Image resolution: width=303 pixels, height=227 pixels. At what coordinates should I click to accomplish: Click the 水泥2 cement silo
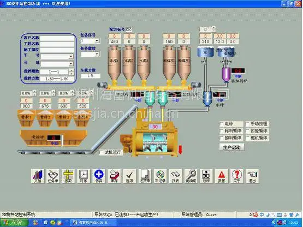click(x=129, y=63)
